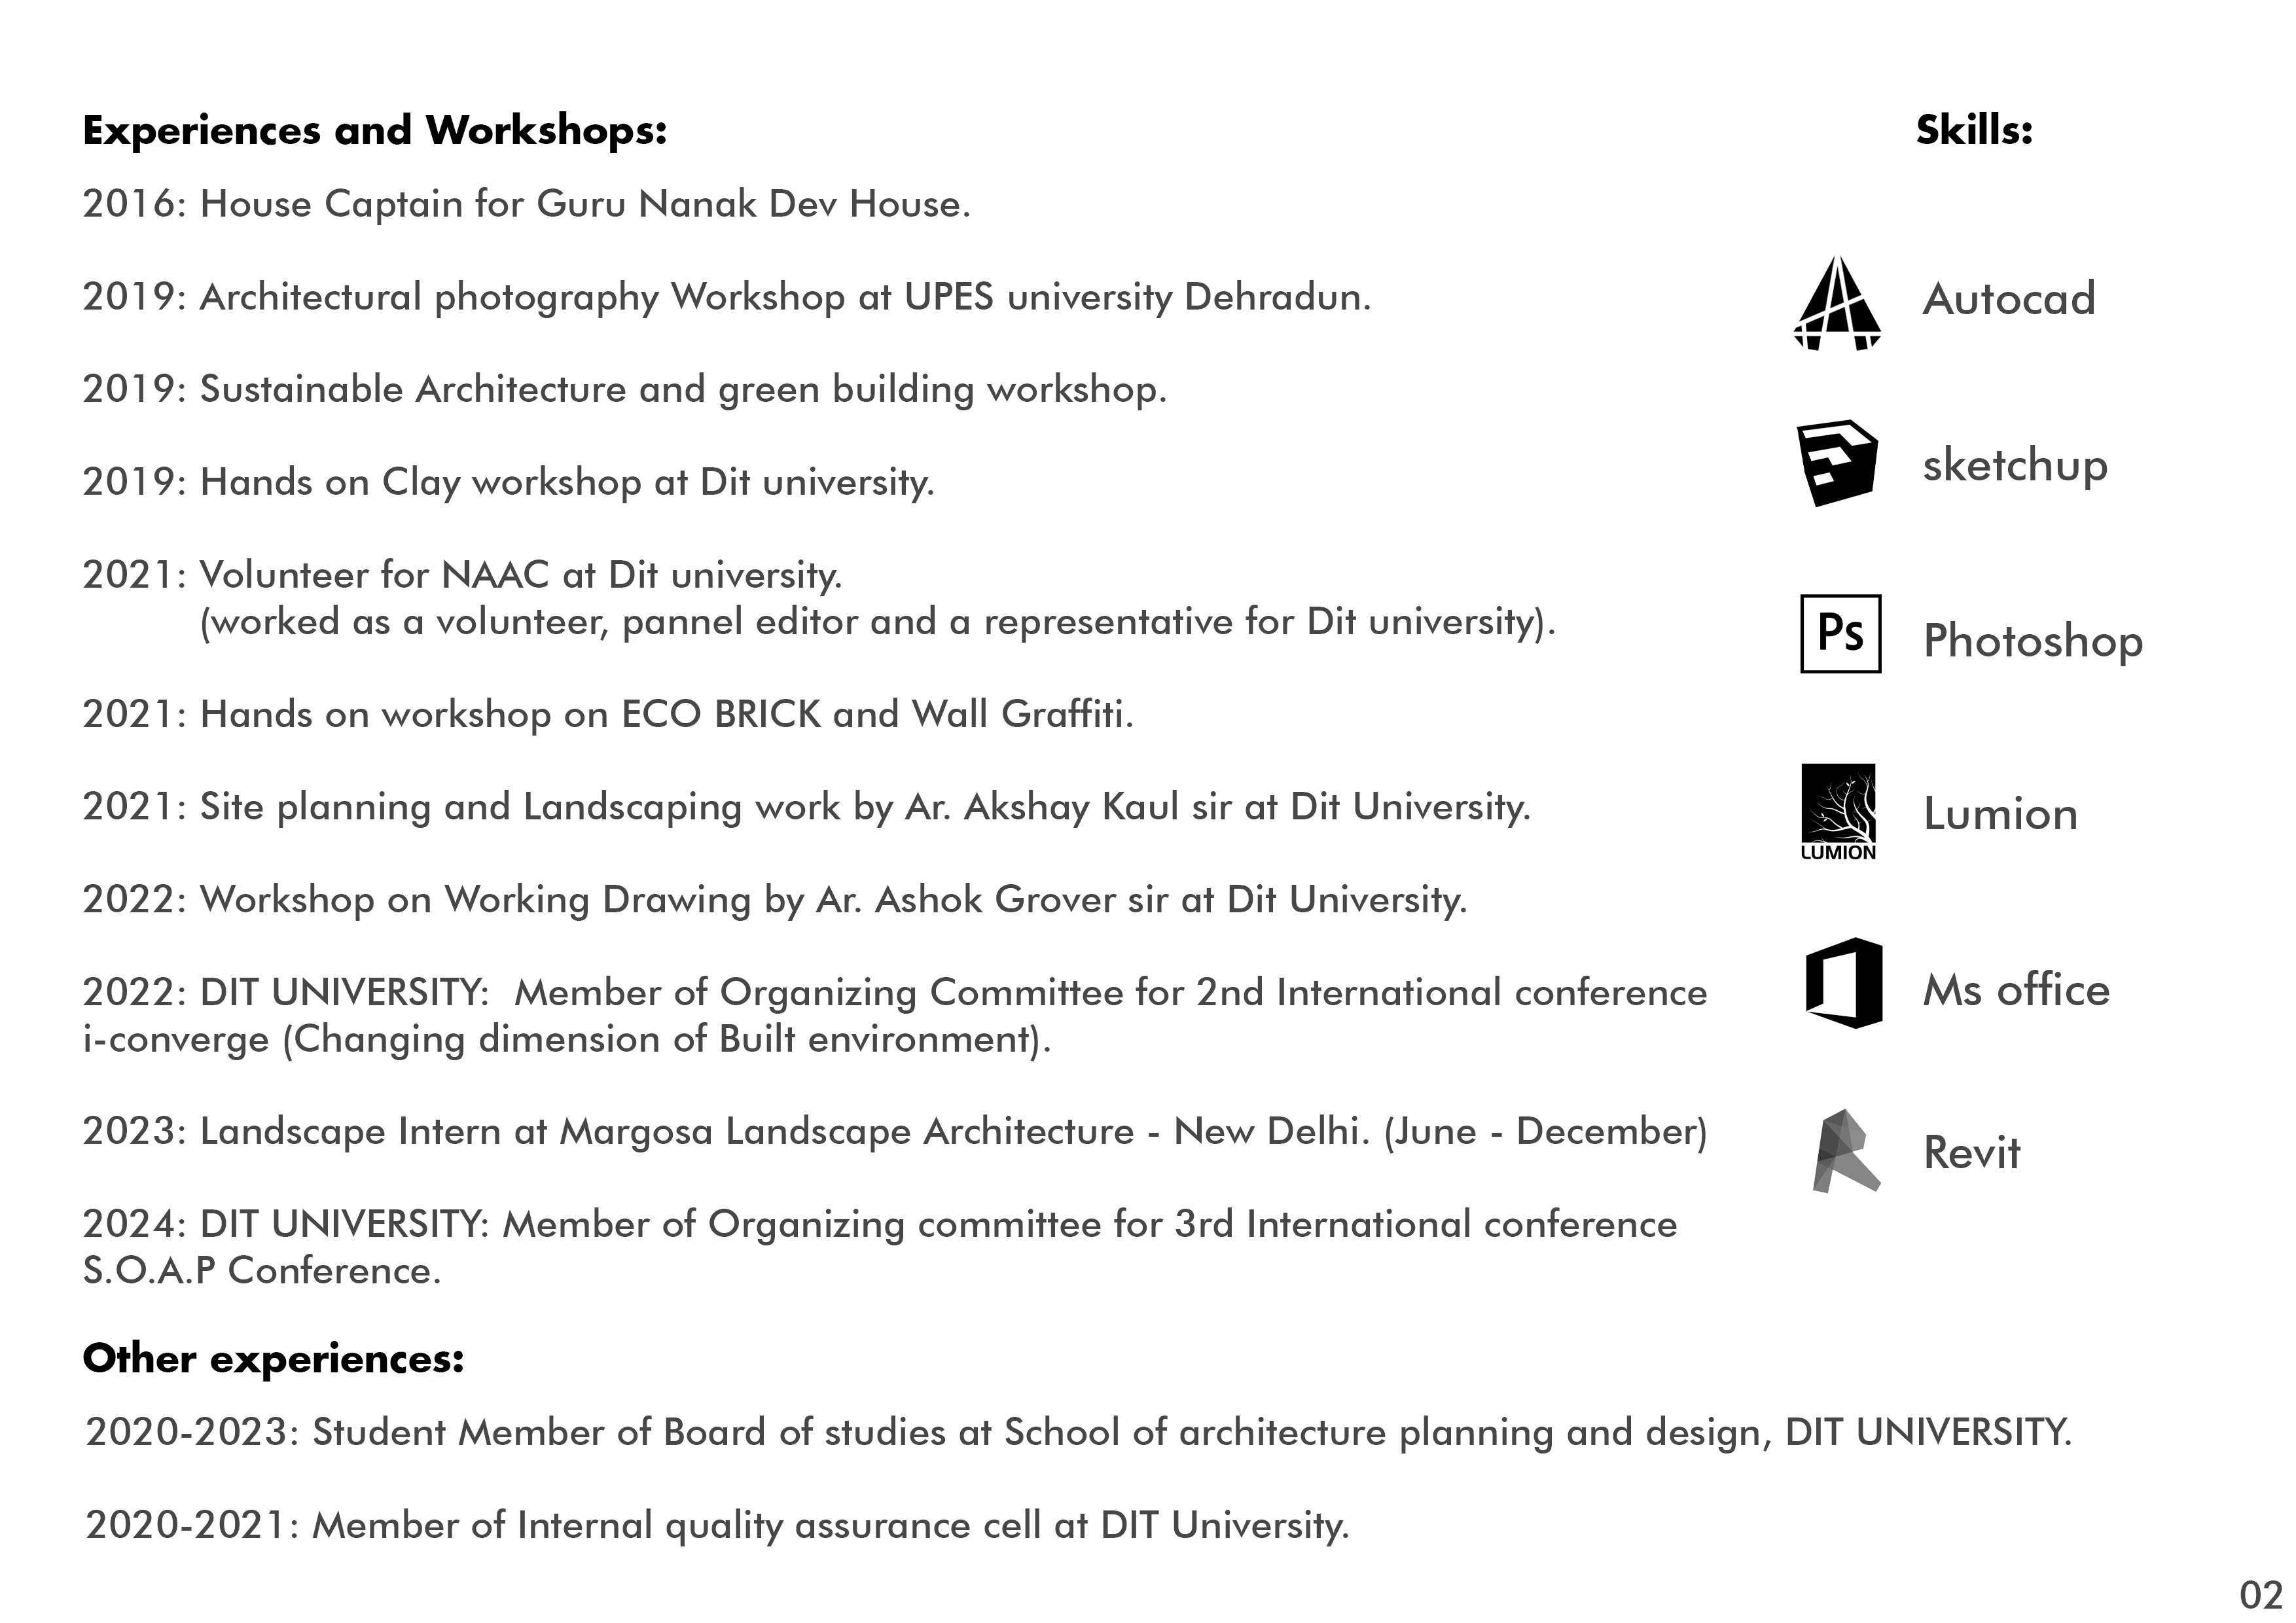Click the Other experiences heading
This screenshot has height=1623, width=2296.
pyautogui.click(x=273, y=1359)
